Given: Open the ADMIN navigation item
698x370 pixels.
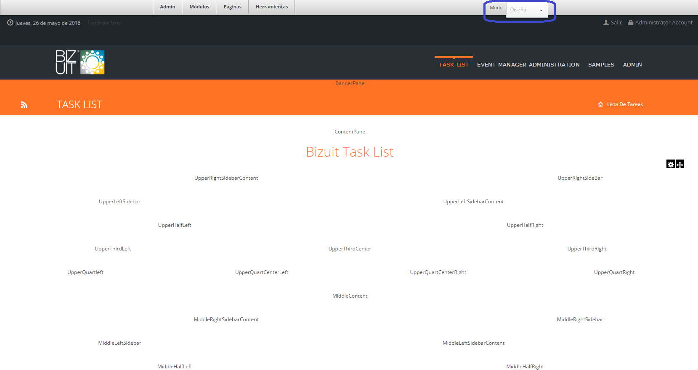Looking at the screenshot, I should tap(632, 65).
